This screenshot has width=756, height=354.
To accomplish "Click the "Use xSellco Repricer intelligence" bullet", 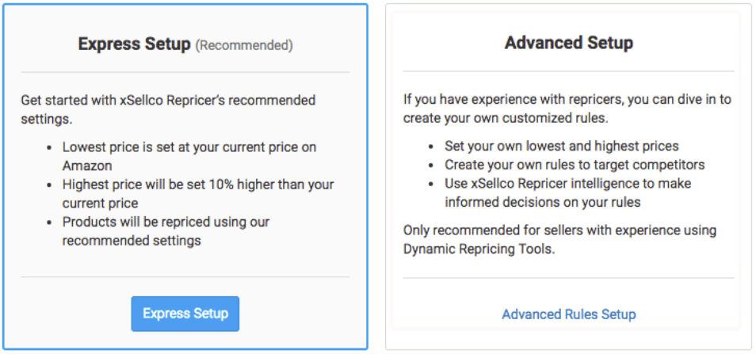I will 567,192.
